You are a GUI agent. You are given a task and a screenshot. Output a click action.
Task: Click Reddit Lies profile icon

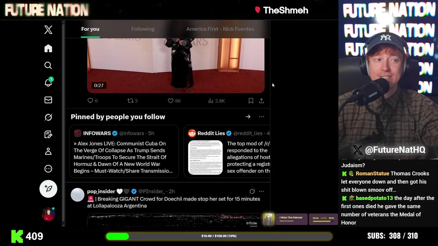pyautogui.click(x=192, y=133)
